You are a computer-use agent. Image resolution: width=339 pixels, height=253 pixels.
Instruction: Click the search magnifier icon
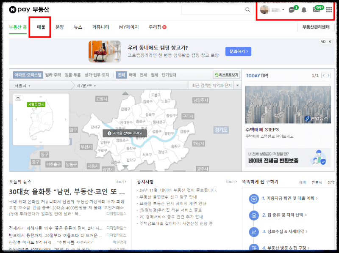(x=247, y=10)
